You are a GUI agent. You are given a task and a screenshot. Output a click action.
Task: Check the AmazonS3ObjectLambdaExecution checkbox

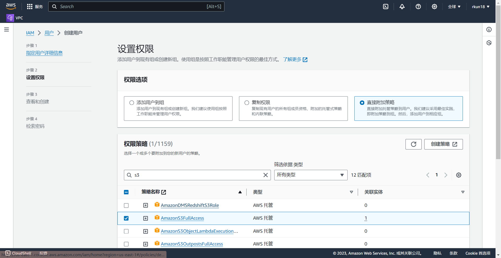pos(126,231)
